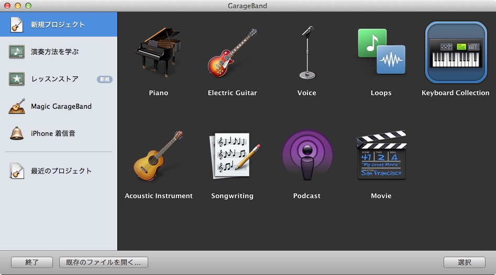Image resolution: width=496 pixels, height=275 pixels.
Task: Click the iPhone 着信音 bell icon
Action: 17,133
